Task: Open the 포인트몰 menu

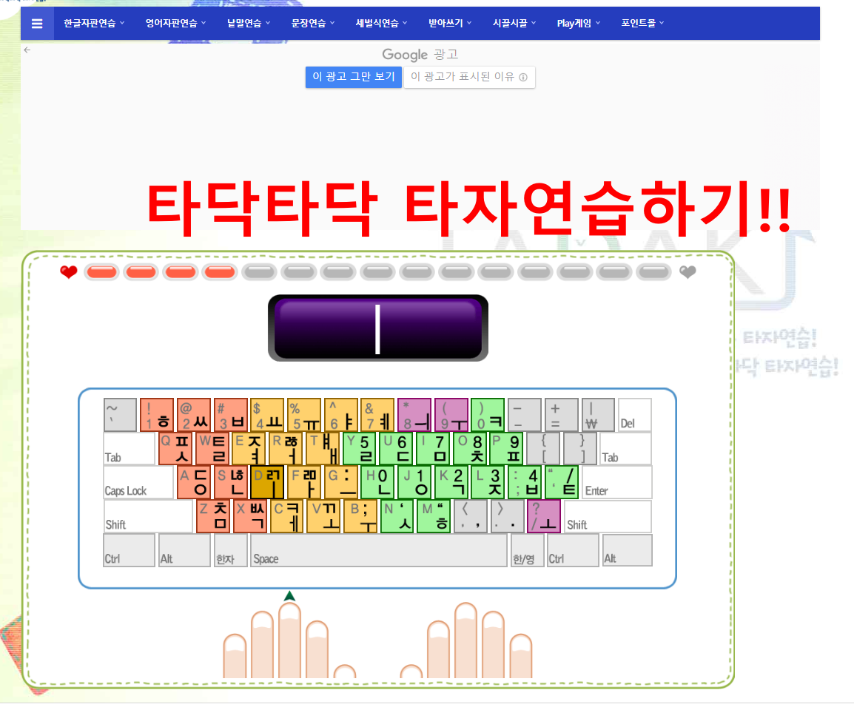Action: [x=641, y=23]
